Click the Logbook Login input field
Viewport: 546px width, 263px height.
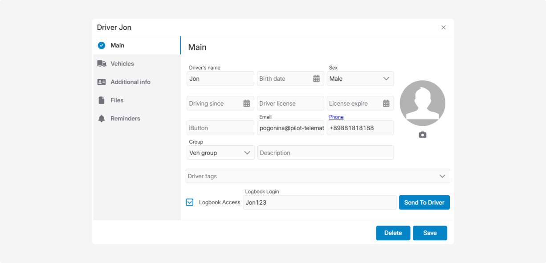319,202
